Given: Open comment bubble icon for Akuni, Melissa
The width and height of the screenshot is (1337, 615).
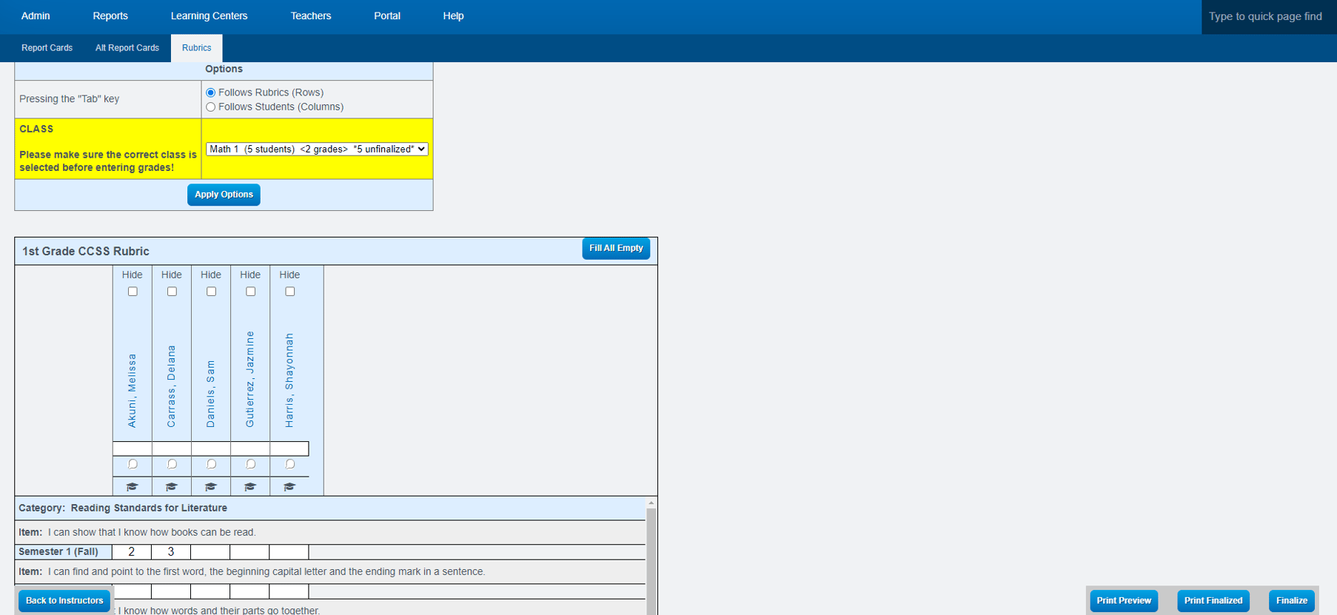Looking at the screenshot, I should pos(133,464).
